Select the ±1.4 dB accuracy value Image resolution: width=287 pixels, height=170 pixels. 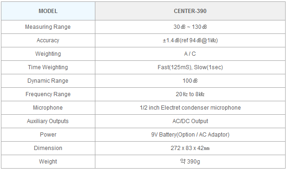(190, 40)
